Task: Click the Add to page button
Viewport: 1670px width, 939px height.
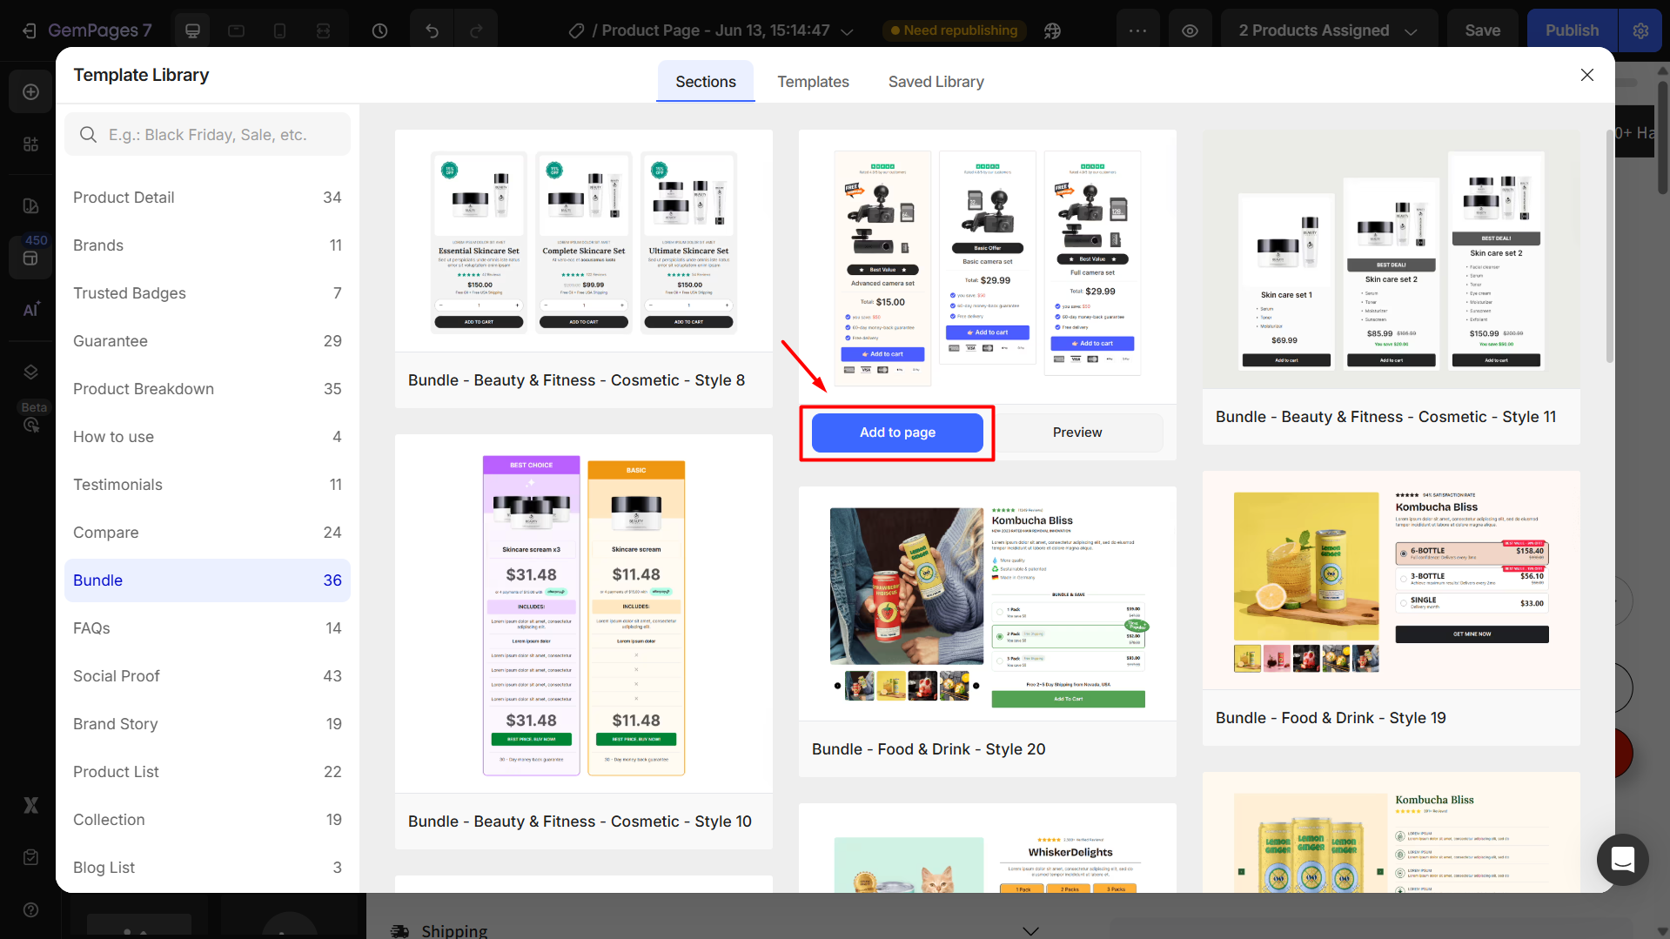Action: 897,433
